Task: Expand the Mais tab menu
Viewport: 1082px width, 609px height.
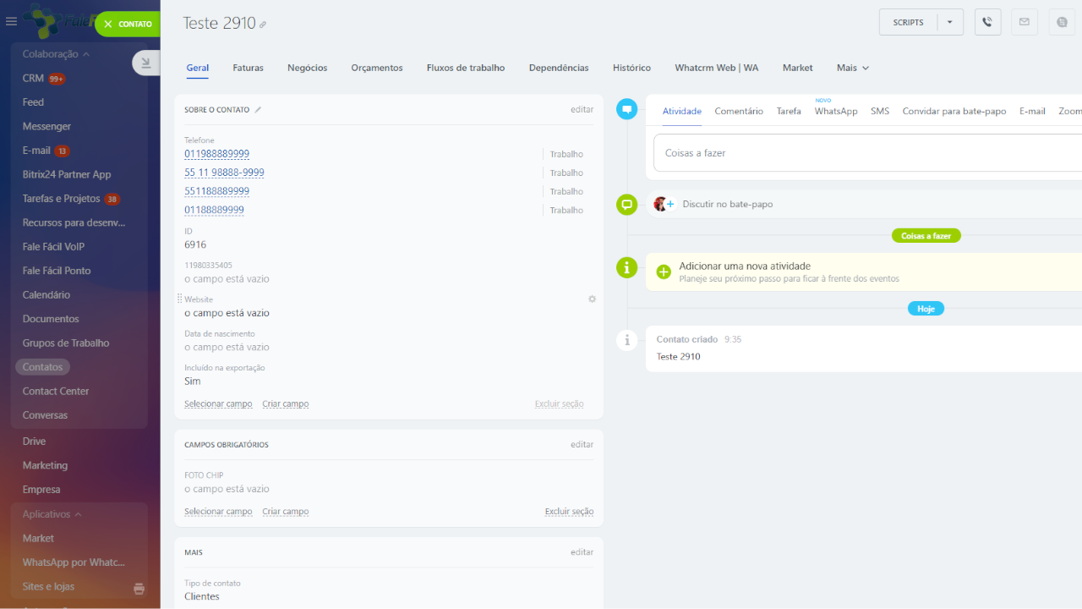Action: point(853,68)
